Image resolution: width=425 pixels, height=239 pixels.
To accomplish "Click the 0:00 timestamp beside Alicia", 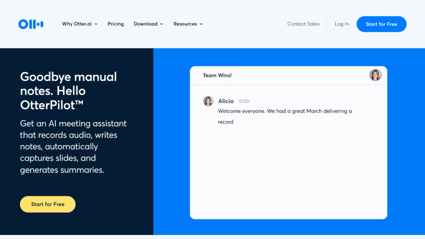I will pos(244,101).
